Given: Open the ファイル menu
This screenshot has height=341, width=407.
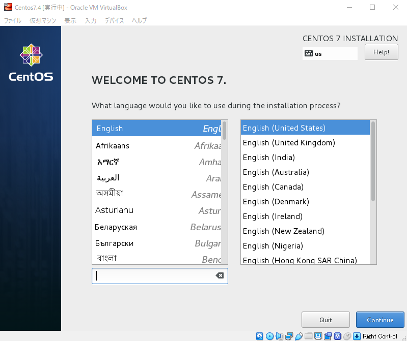Looking at the screenshot, I should (x=13, y=21).
